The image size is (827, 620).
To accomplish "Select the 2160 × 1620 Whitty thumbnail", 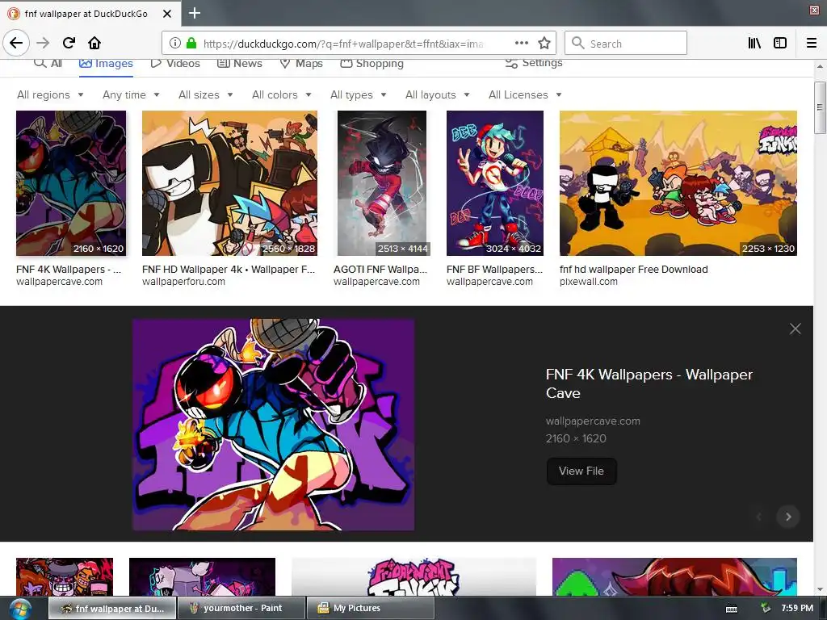I will (x=71, y=183).
